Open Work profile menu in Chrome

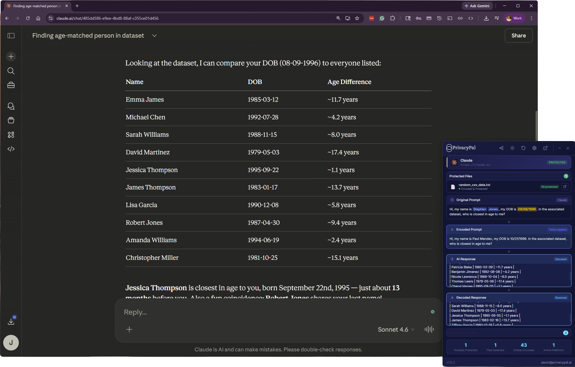[514, 18]
